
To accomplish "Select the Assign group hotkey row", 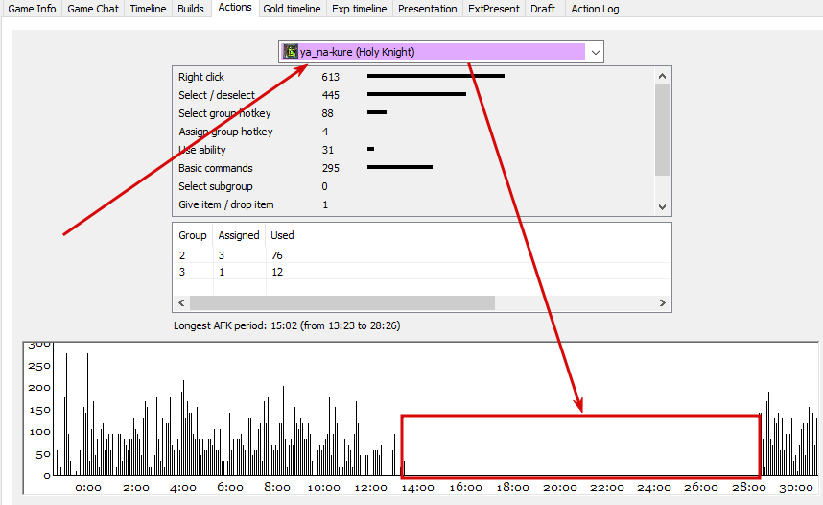I will click(414, 132).
